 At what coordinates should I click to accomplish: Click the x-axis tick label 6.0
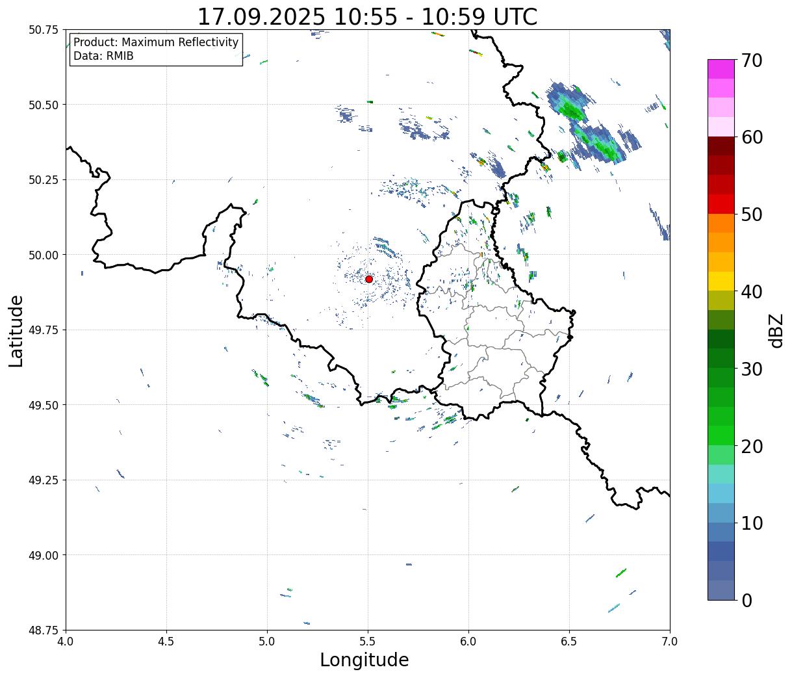[x=468, y=641]
